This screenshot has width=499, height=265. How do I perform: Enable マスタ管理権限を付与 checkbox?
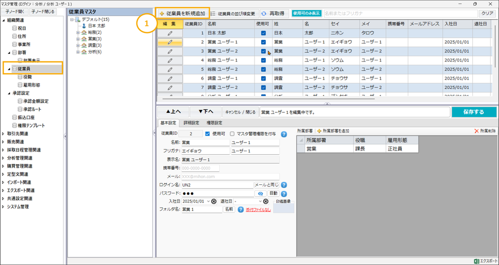232,134
